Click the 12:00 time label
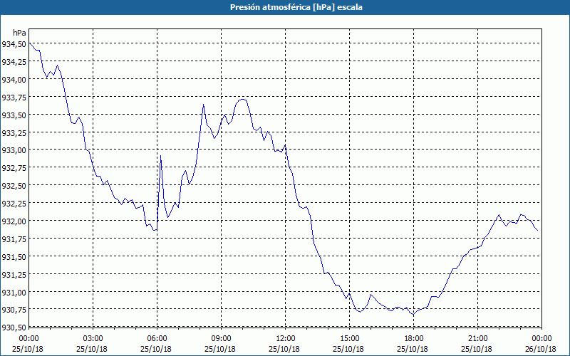 [286, 339]
